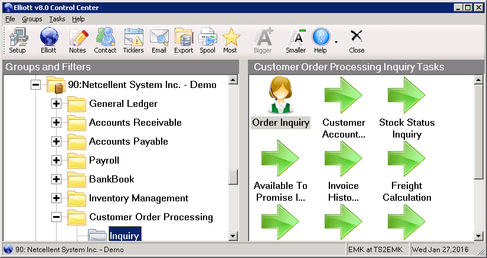Click the globe icon in status bar
The height and width of the screenshot is (258, 487).
(x=8, y=250)
